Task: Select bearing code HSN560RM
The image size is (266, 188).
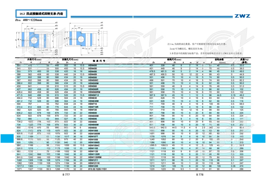Action: 94,92
